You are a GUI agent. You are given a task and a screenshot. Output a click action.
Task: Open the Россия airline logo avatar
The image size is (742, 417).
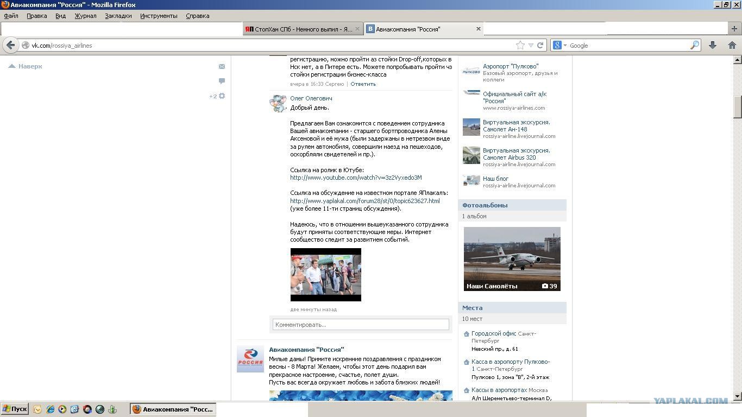click(250, 359)
